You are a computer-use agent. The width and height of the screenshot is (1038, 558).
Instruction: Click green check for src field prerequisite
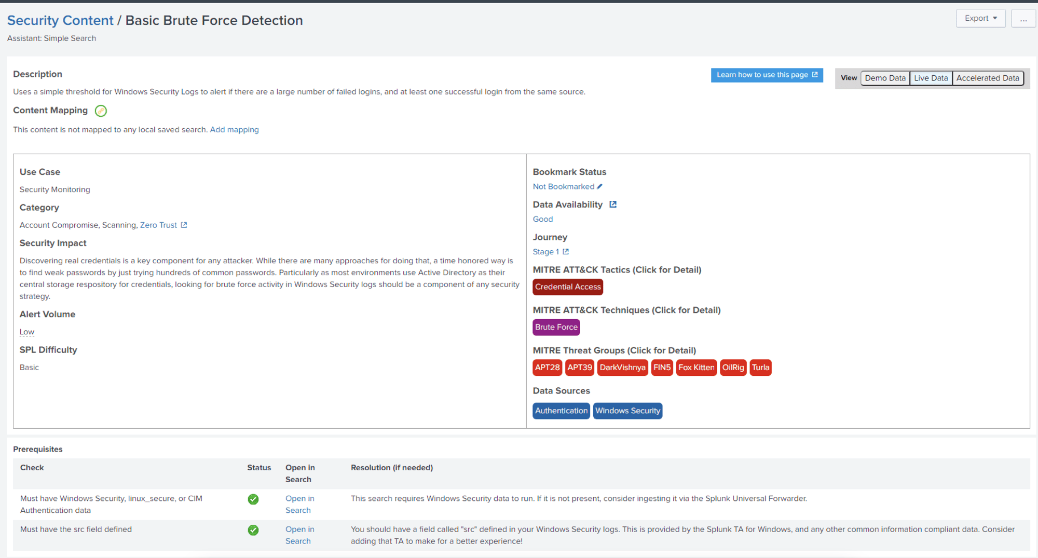point(253,530)
